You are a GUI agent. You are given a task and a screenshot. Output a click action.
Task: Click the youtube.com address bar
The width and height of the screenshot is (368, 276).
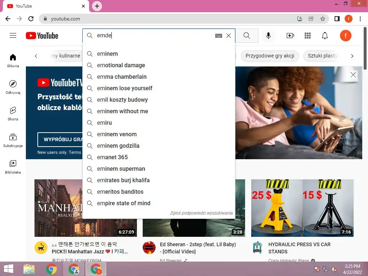(x=164, y=19)
